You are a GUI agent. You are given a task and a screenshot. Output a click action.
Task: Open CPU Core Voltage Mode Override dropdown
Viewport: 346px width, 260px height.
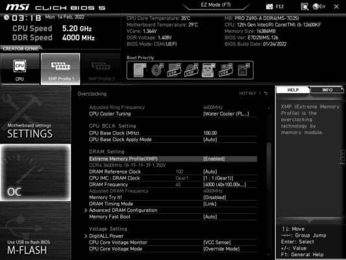[221, 249]
